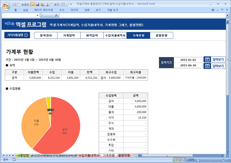231x163 pixels.
Task: Switch to Normal view icon
Action: [x=176, y=160]
